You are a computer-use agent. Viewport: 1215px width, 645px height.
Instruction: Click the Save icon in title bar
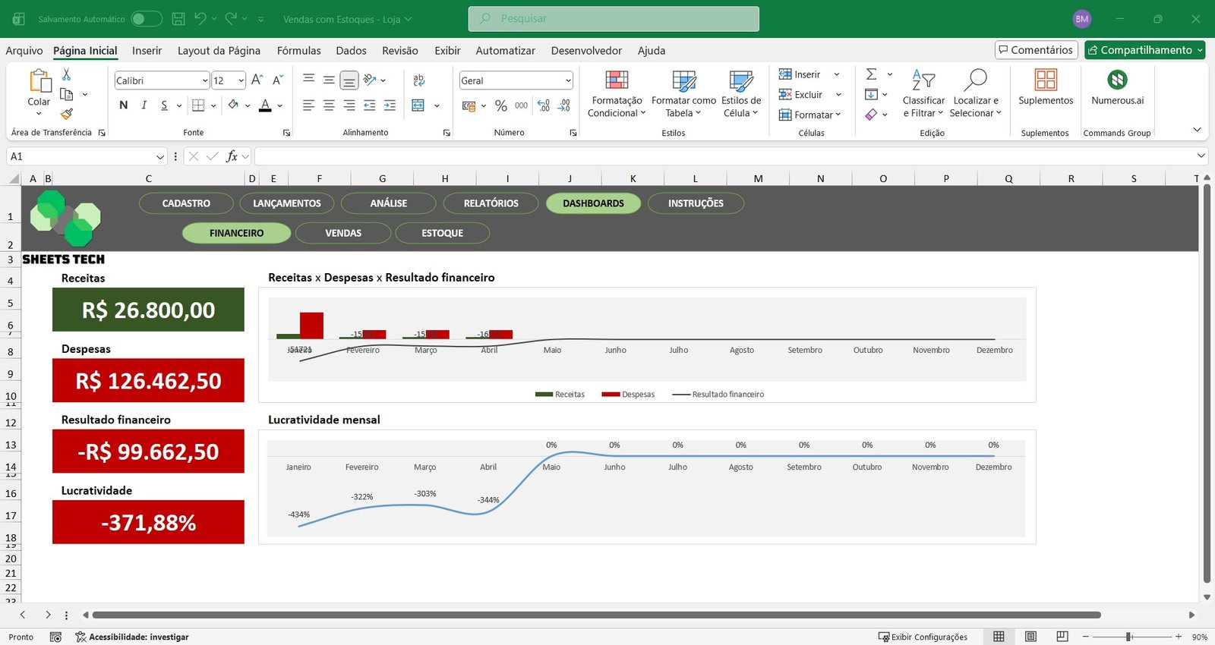(x=178, y=19)
